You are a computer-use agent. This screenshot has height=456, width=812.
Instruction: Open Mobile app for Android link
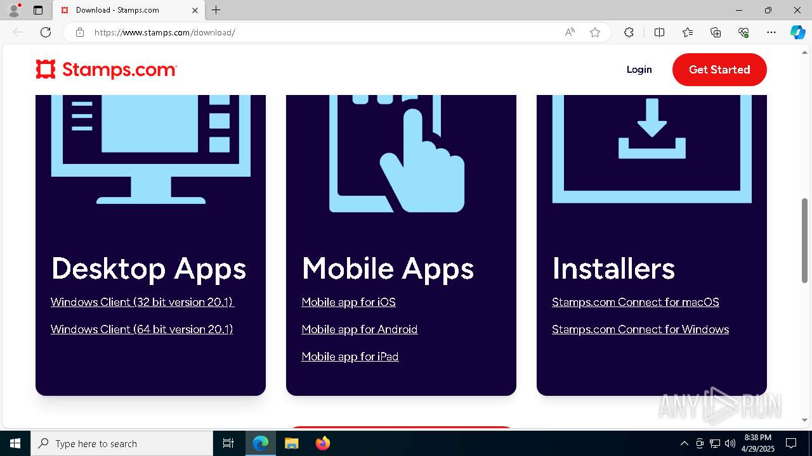point(360,329)
